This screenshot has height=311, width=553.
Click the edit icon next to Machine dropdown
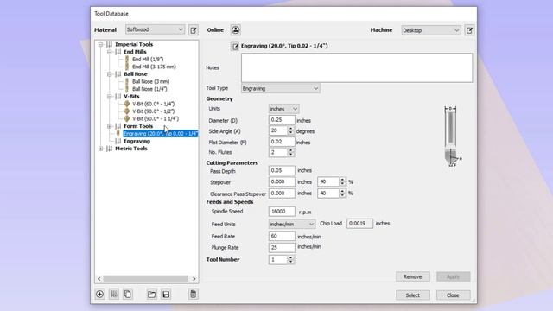coord(469,30)
